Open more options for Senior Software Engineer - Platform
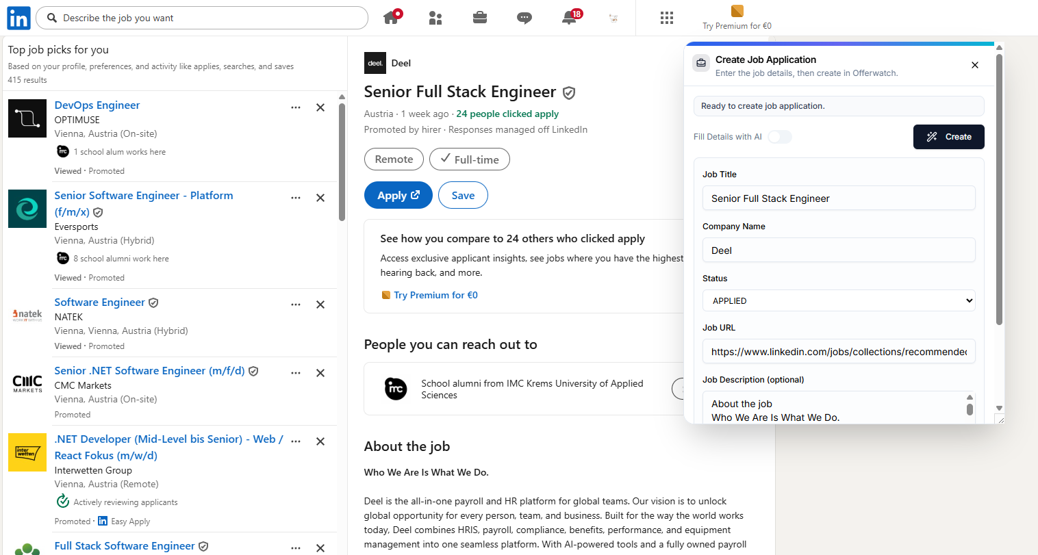This screenshot has width=1038, height=555. point(296,198)
